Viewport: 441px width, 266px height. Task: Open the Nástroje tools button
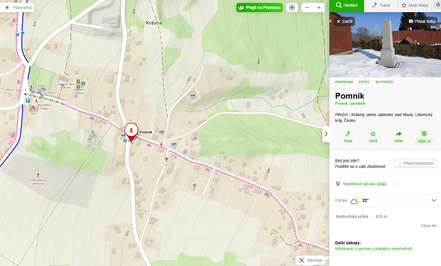point(310,260)
